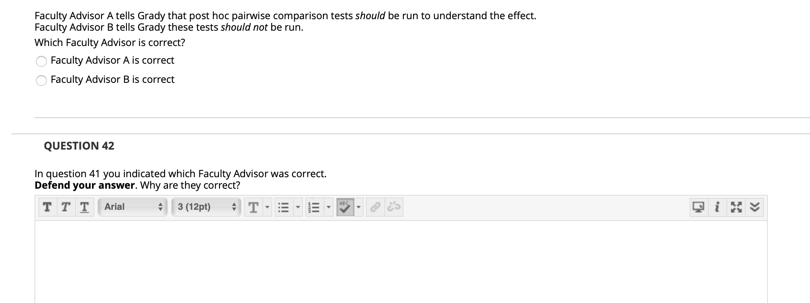Apply italic formatting in the answer editor

click(65, 207)
